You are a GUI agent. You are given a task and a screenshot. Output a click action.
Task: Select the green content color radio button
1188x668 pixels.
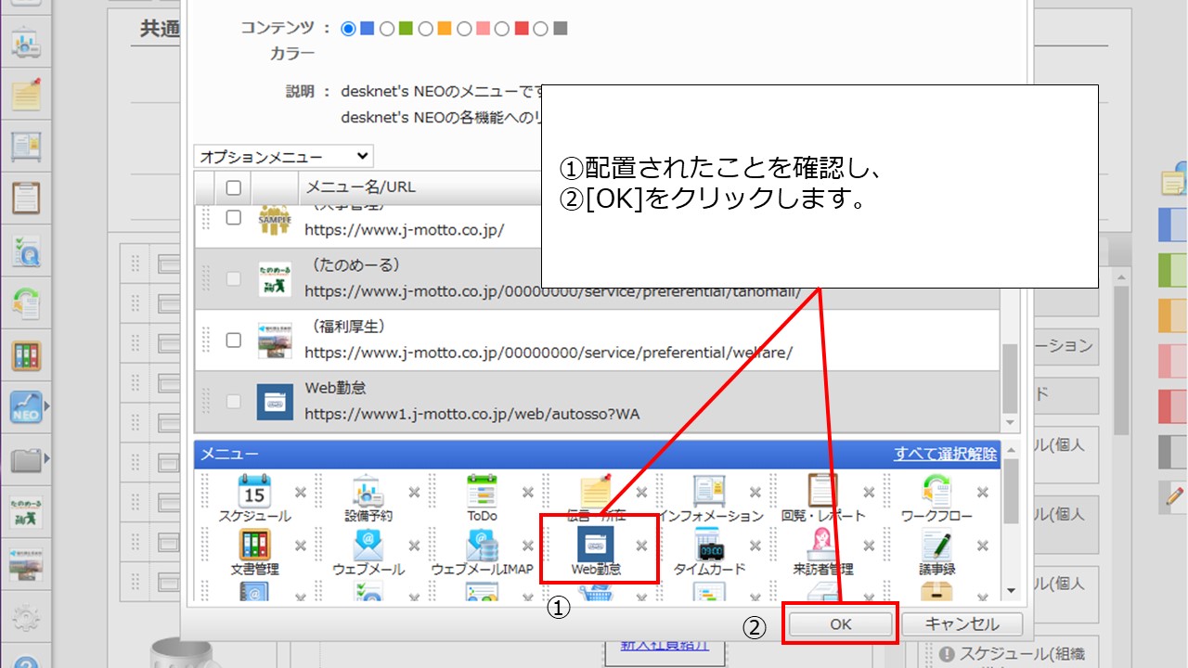point(387,29)
